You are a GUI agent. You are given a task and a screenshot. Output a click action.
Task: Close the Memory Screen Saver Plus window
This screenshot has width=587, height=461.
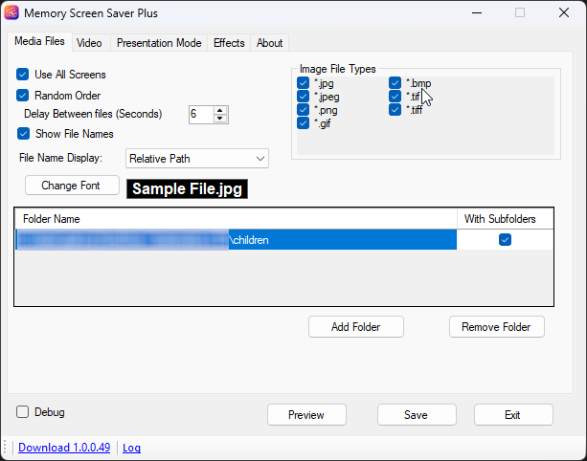pos(564,13)
